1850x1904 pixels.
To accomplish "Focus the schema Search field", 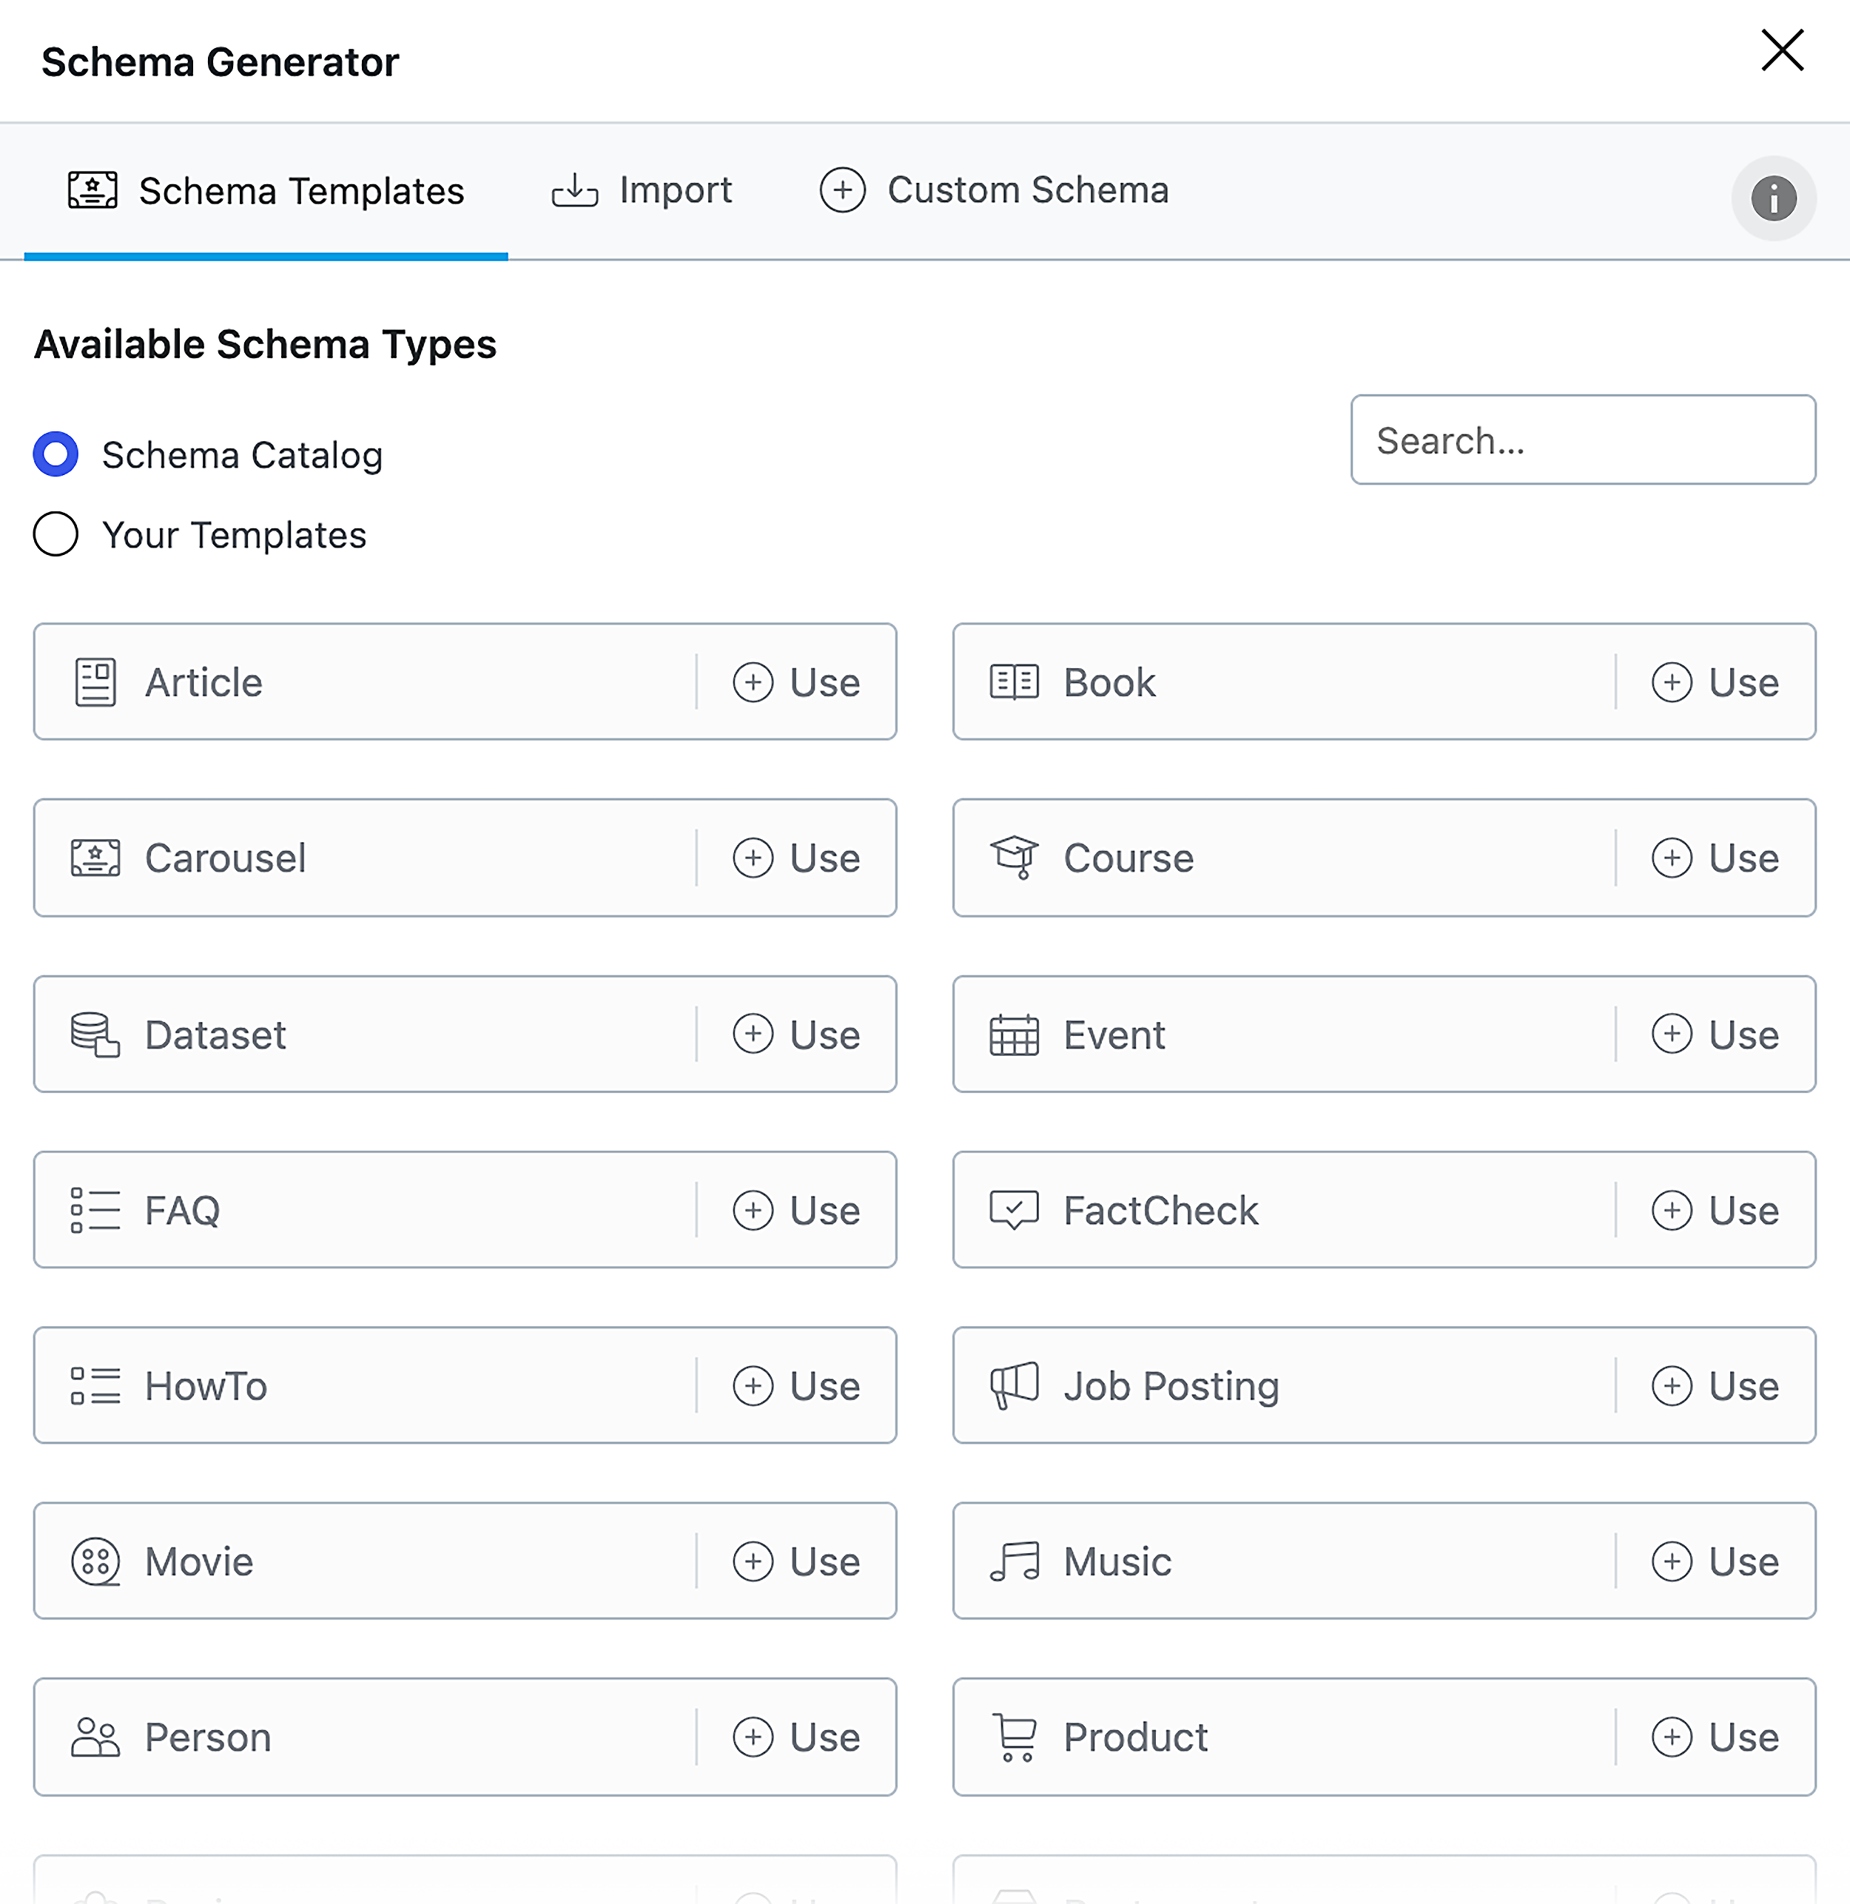I will tap(1582, 440).
